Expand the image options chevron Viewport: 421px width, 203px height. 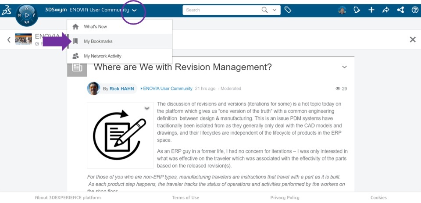tap(147, 108)
